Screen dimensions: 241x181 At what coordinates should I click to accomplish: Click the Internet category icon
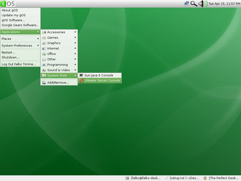(44, 49)
